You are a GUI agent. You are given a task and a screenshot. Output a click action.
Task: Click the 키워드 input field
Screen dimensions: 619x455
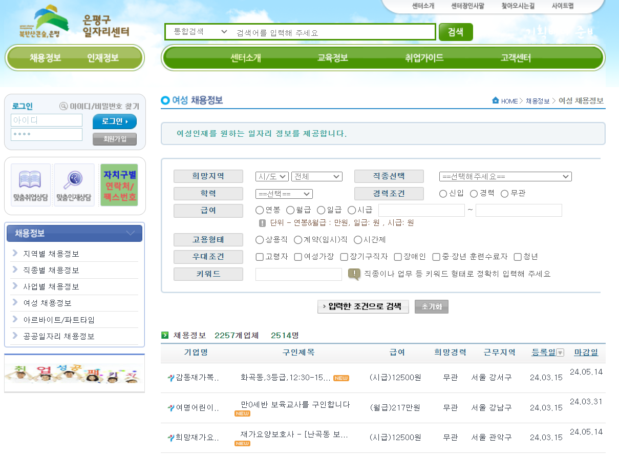pyautogui.click(x=298, y=274)
